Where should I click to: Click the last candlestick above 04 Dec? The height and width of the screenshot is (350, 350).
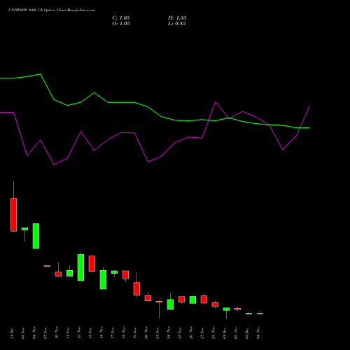coord(260,314)
